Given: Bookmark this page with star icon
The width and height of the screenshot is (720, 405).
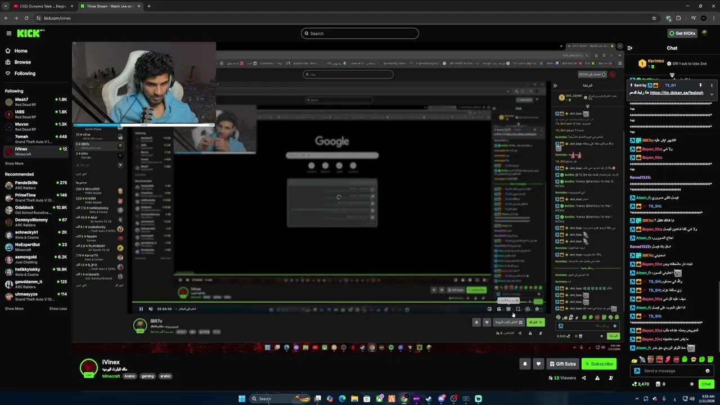Looking at the screenshot, I should tap(654, 18).
